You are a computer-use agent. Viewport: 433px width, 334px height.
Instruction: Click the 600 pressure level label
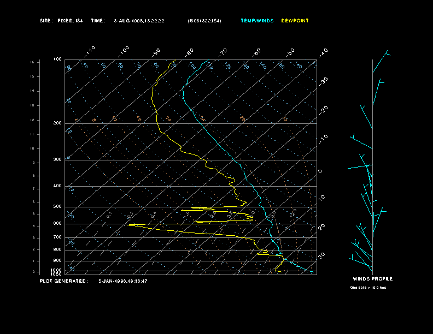coord(57,224)
